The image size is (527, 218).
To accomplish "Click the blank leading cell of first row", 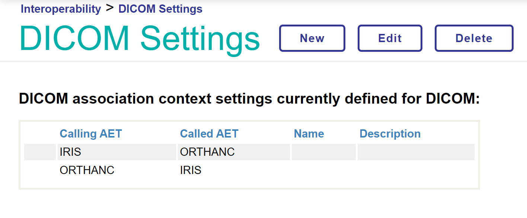I will click(x=40, y=152).
